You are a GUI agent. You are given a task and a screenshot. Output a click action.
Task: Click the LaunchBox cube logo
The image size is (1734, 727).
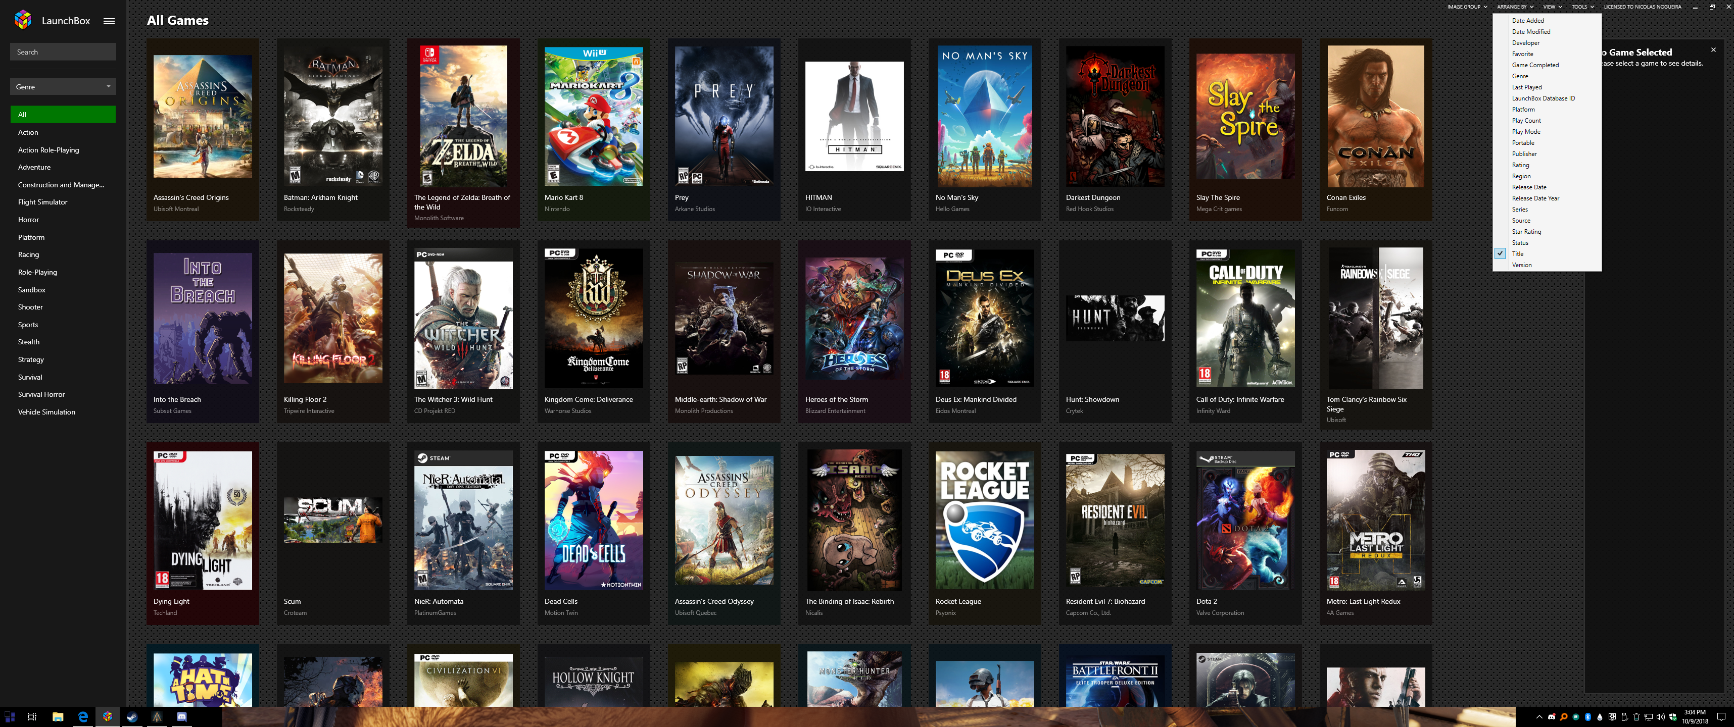(23, 20)
